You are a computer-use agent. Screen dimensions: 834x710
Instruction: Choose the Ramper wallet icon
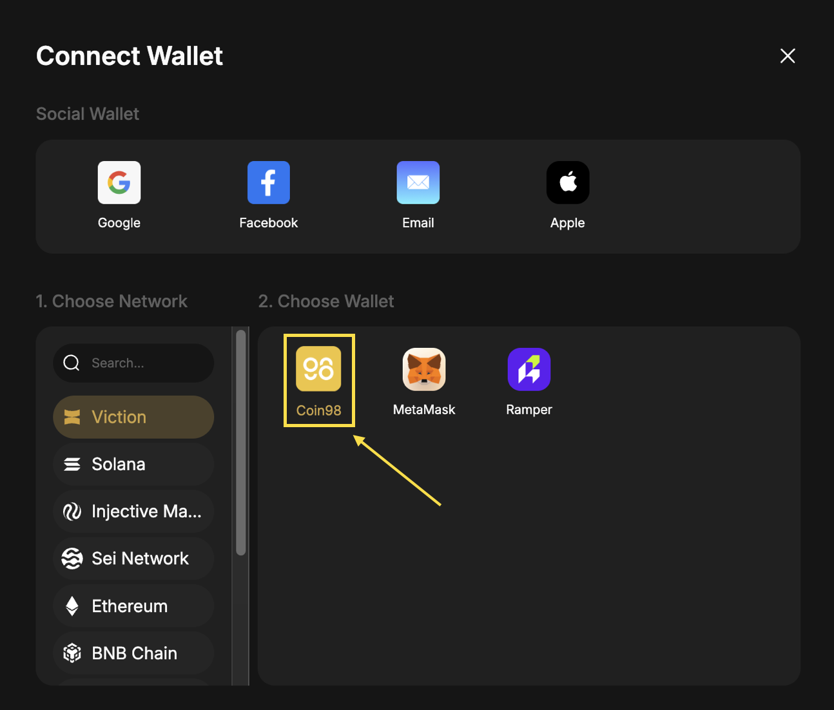[x=529, y=369]
